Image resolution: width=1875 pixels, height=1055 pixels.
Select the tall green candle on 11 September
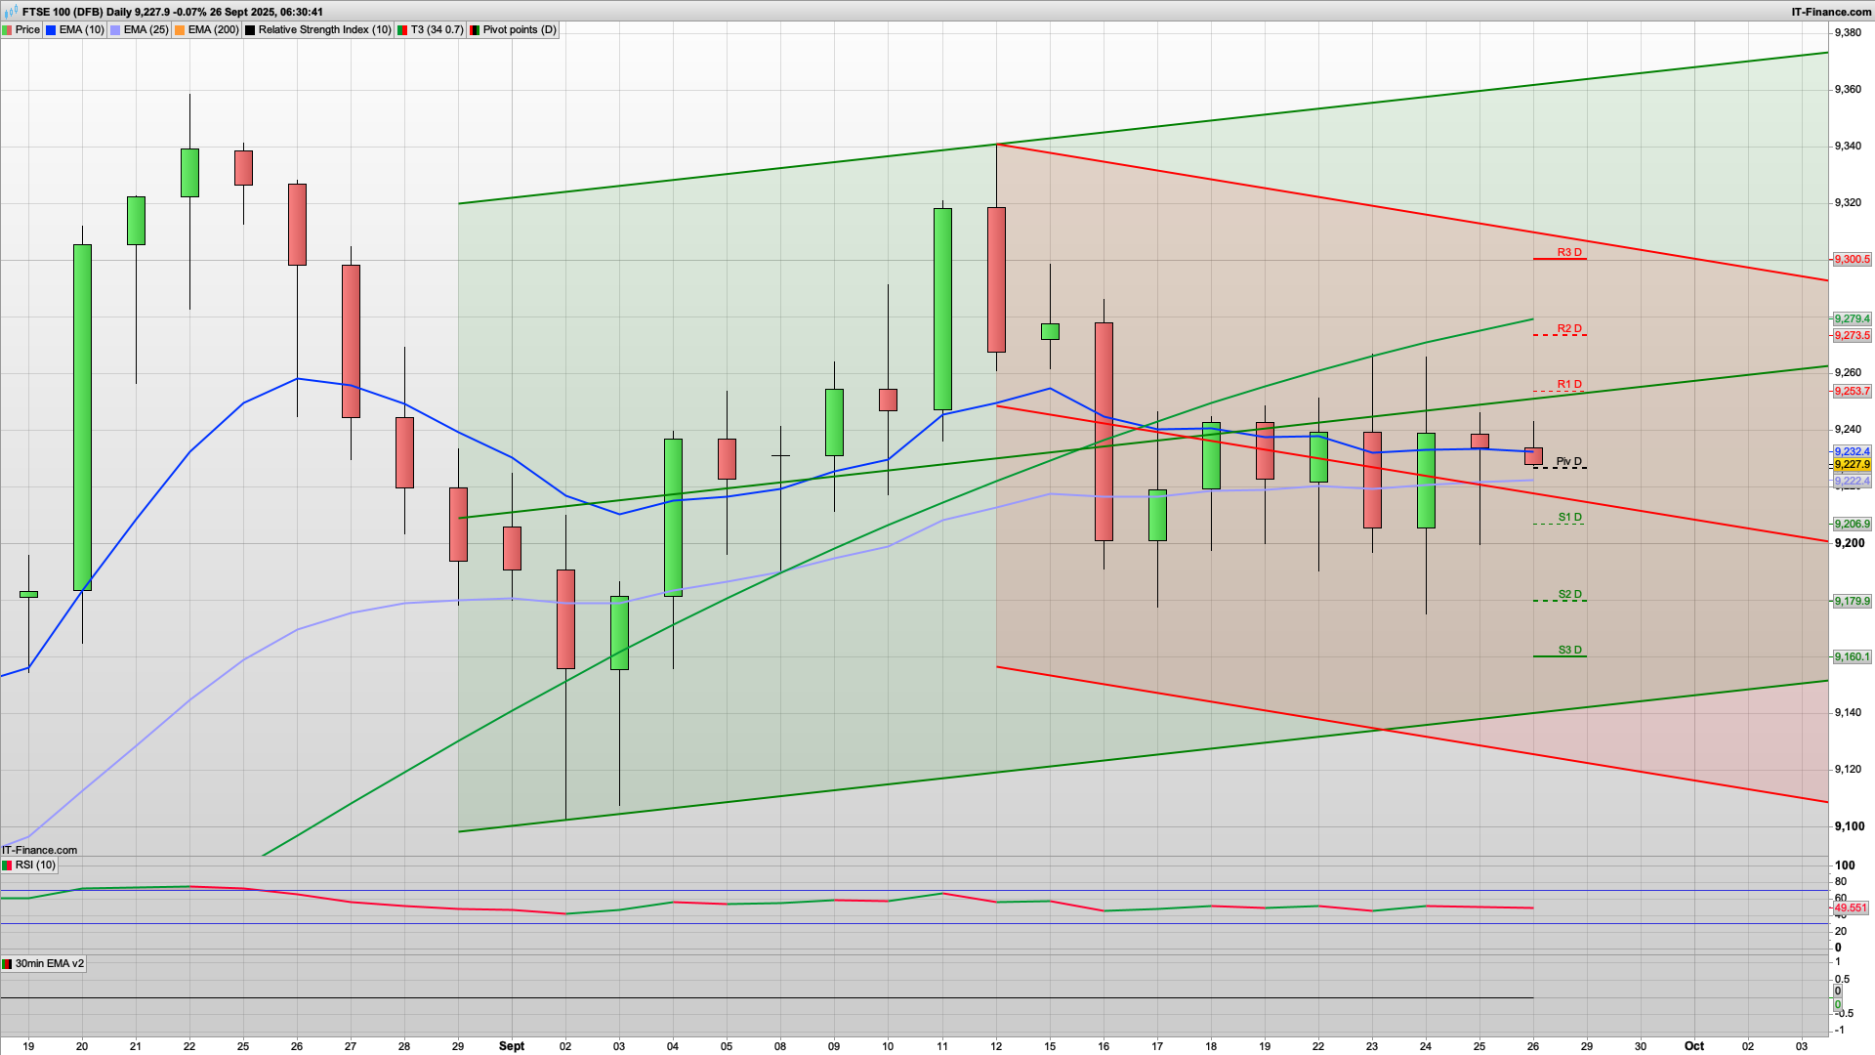[942, 309]
